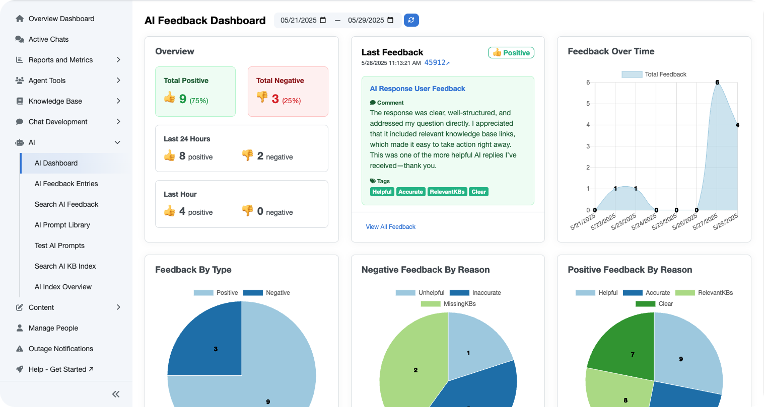Click the Knowledge Base book icon
Screen dimensions: 764x407
click(x=20, y=101)
